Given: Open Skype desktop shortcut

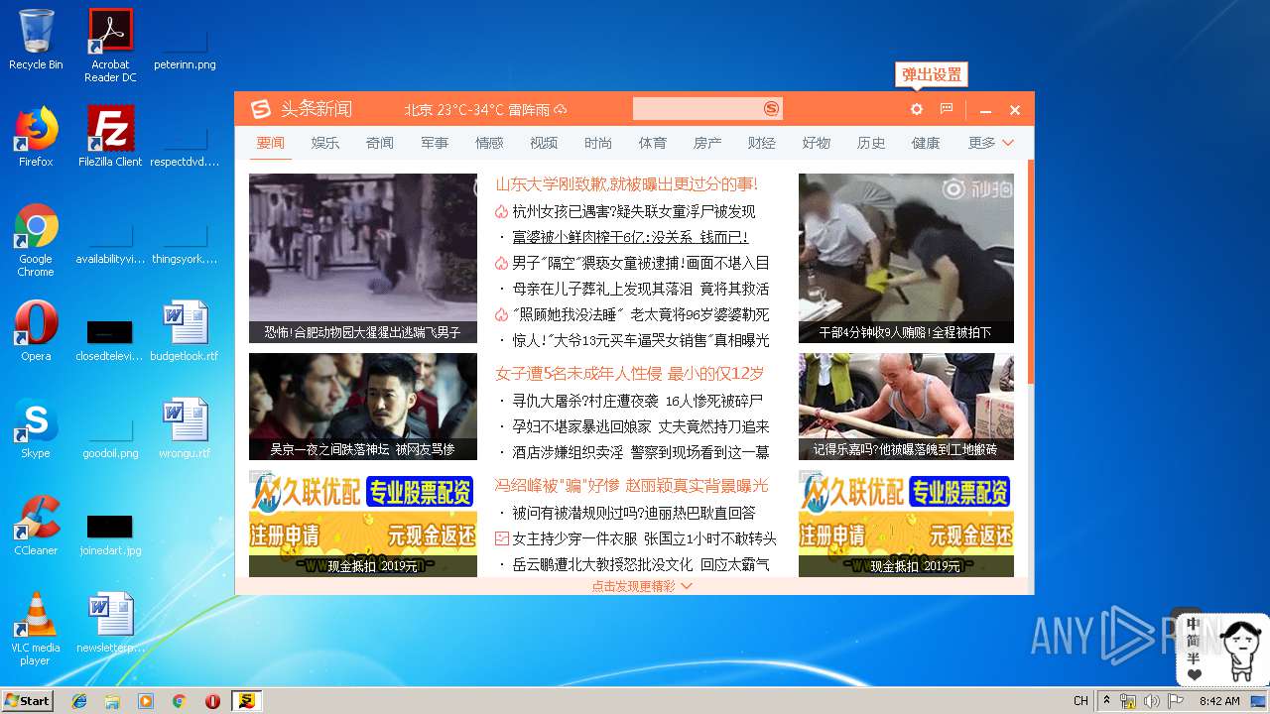Looking at the screenshot, I should pos(36,420).
